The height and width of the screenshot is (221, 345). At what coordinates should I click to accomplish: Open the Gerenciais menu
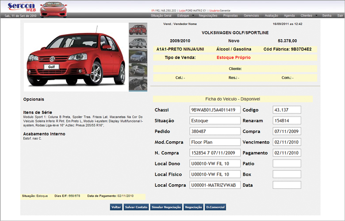251,16
